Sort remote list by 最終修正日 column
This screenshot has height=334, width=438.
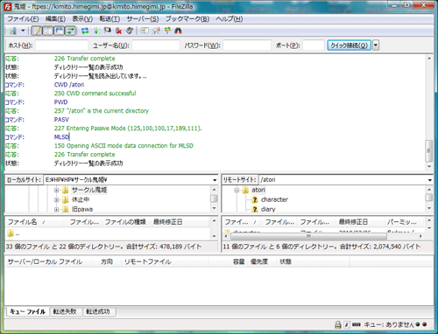point(359,222)
